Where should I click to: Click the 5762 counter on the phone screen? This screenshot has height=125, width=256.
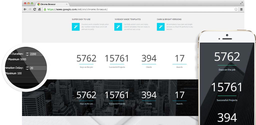pyautogui.click(x=227, y=57)
